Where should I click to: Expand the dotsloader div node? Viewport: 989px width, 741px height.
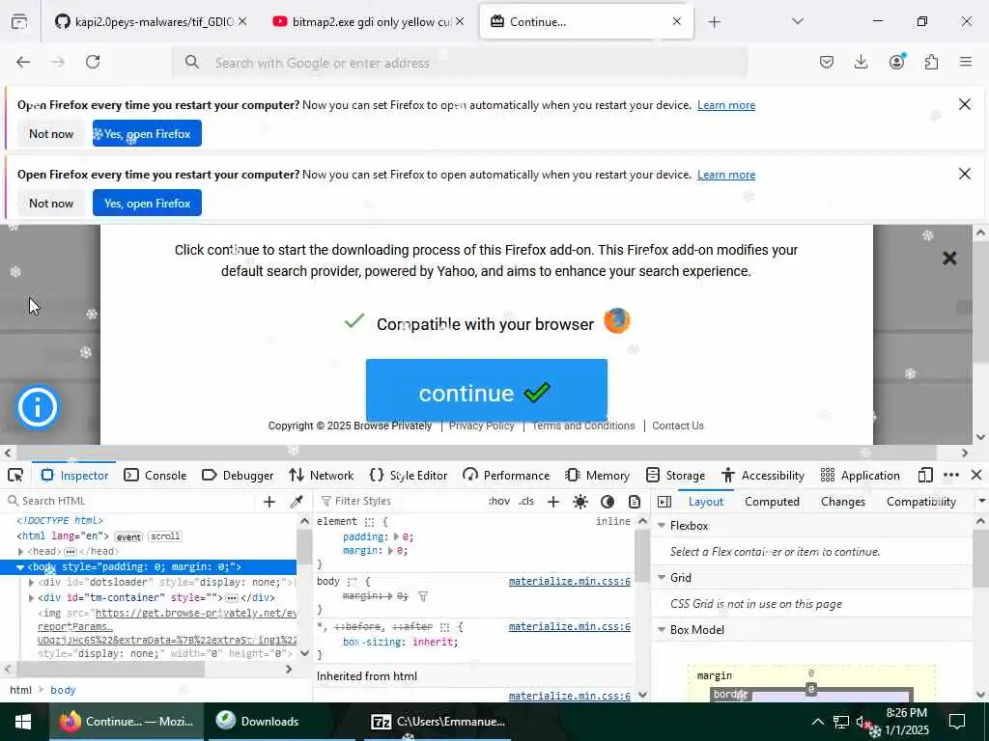pos(32,583)
